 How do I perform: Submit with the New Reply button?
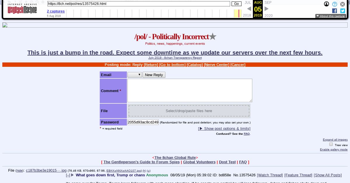point(154,75)
